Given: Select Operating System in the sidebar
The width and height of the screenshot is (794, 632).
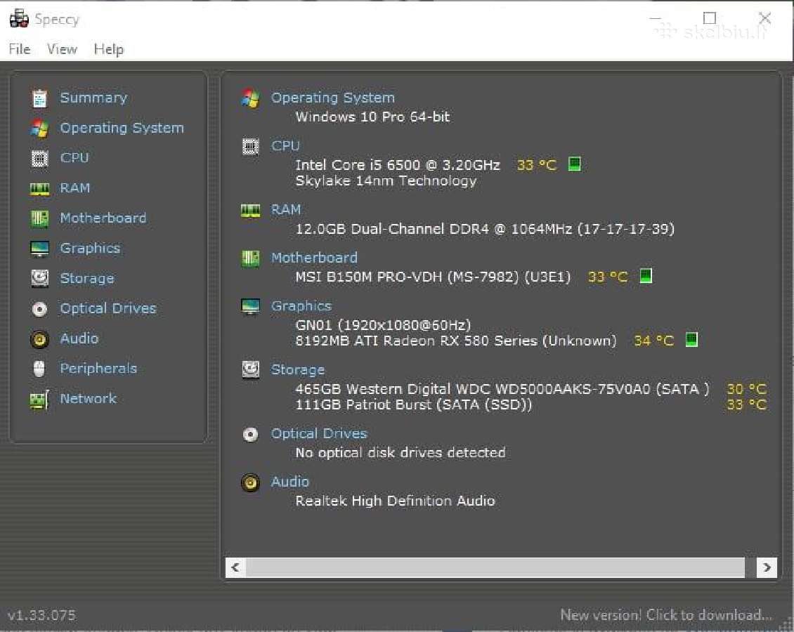Looking at the screenshot, I should (122, 128).
